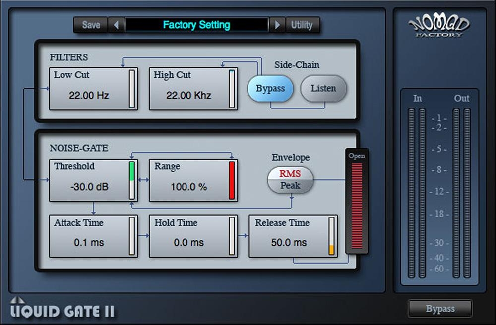Click the Release Time slider bar
This screenshot has width=496, height=325.
331,236
